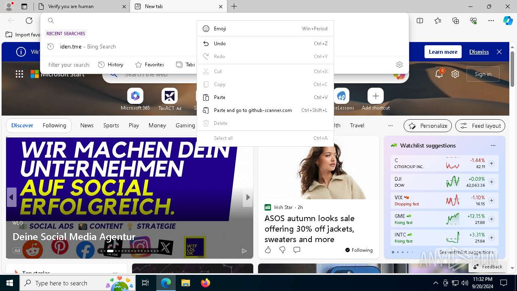
Task: Open the Sports category tab
Action: (111, 125)
